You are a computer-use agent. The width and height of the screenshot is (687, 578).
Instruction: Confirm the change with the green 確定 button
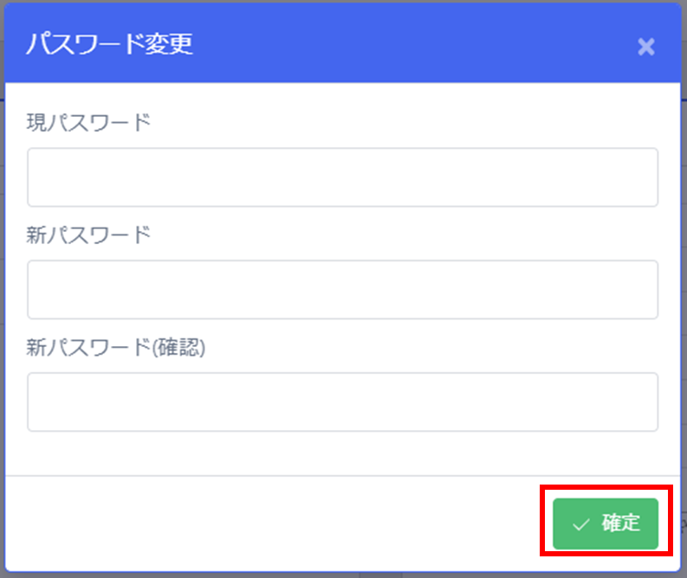pos(606,523)
